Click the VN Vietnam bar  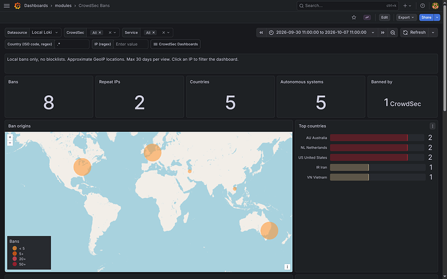[x=349, y=177]
